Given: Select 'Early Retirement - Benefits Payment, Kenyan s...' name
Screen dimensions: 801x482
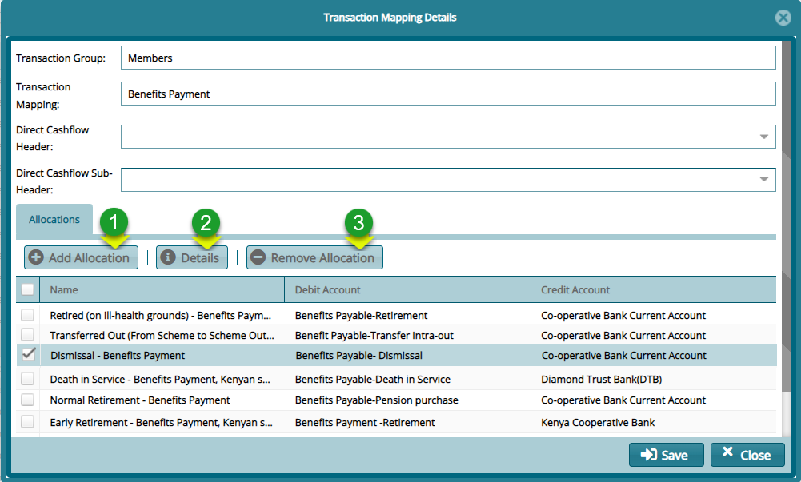Looking at the screenshot, I should [161, 422].
